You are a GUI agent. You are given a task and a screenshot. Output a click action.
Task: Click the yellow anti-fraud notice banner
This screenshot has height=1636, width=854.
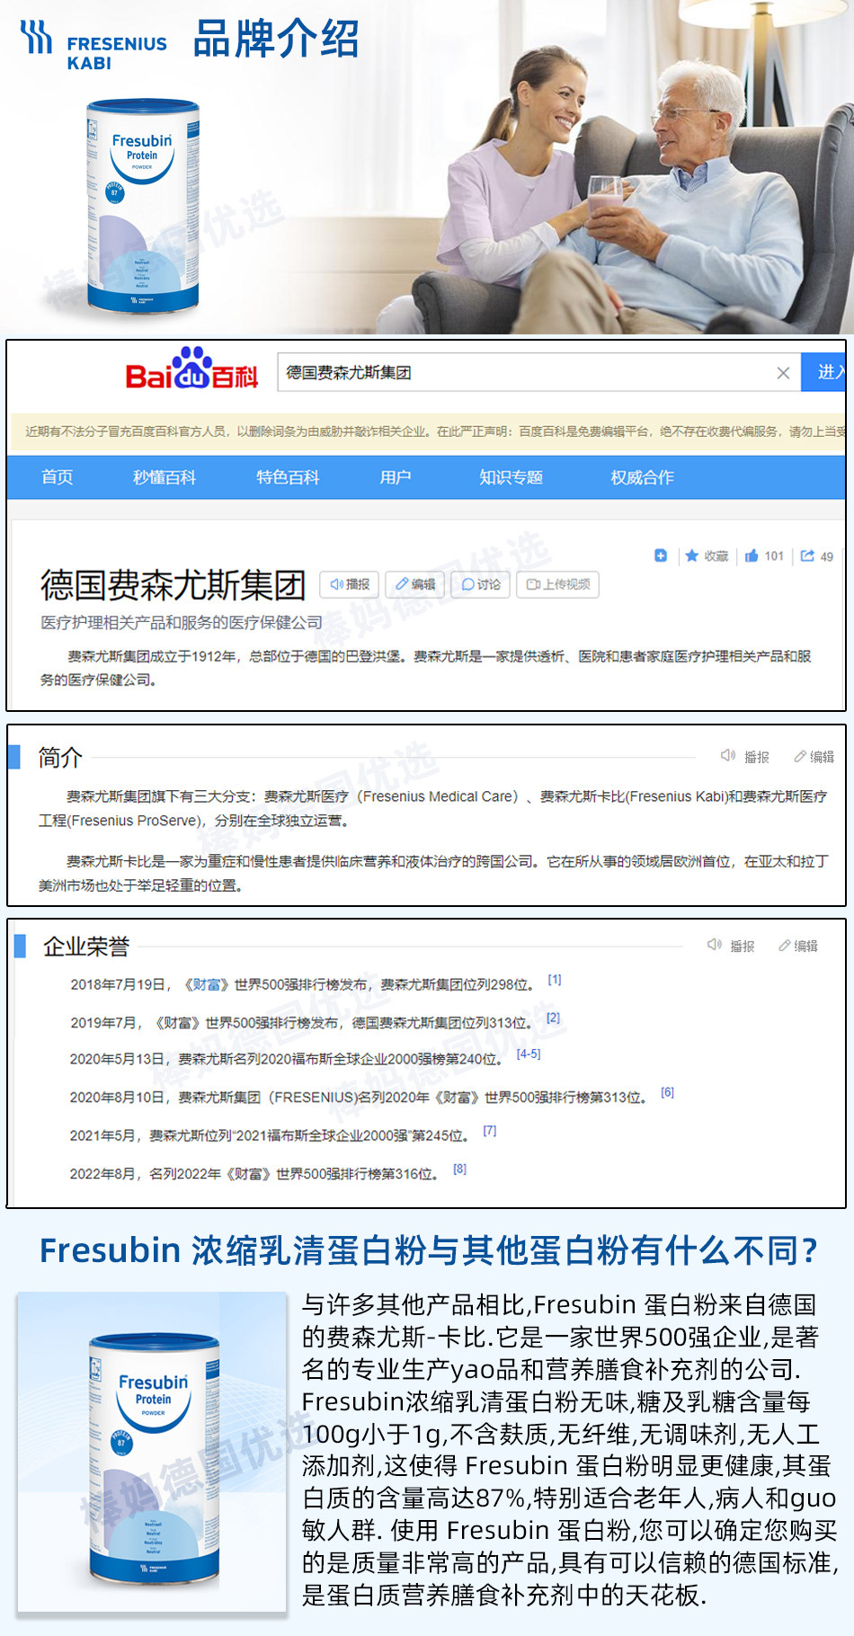[x=427, y=431]
